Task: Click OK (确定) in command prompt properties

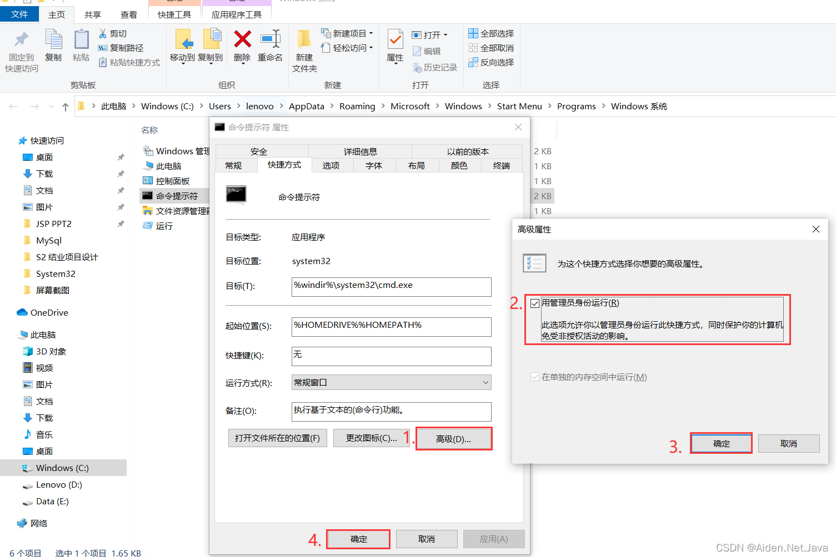Action: point(359,539)
